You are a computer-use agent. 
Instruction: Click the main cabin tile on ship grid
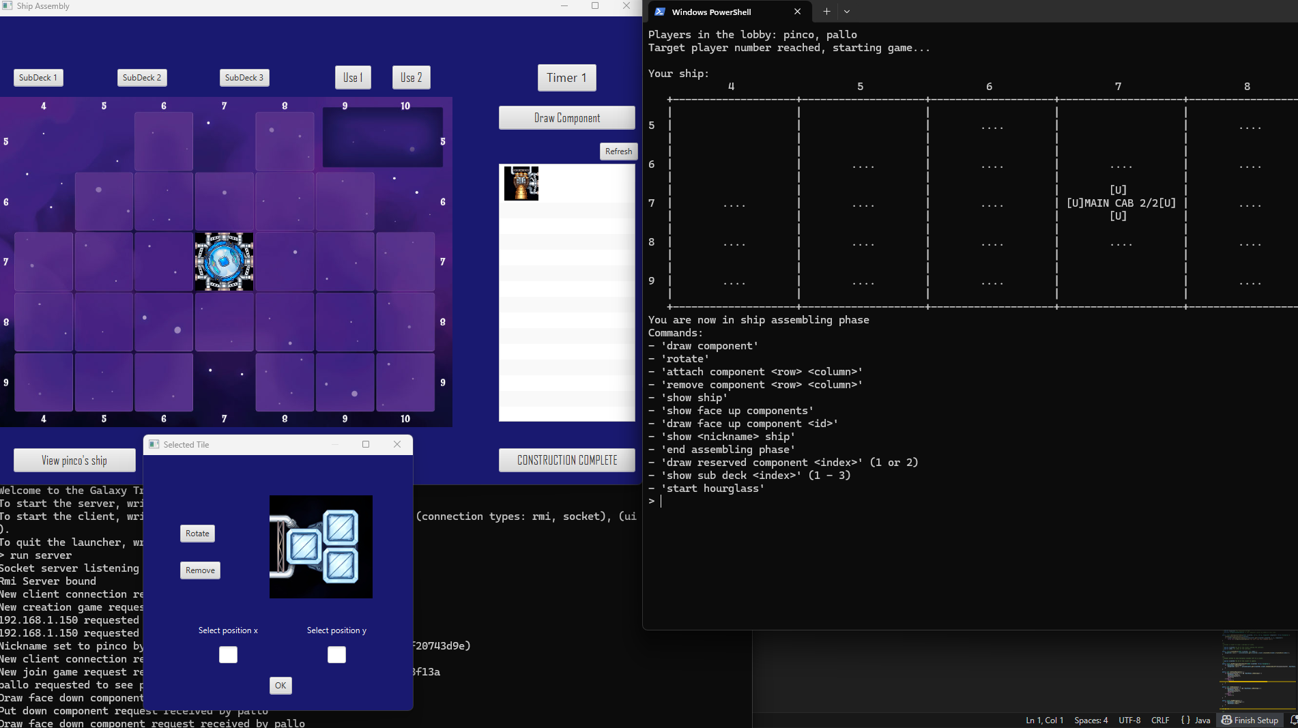[224, 262]
